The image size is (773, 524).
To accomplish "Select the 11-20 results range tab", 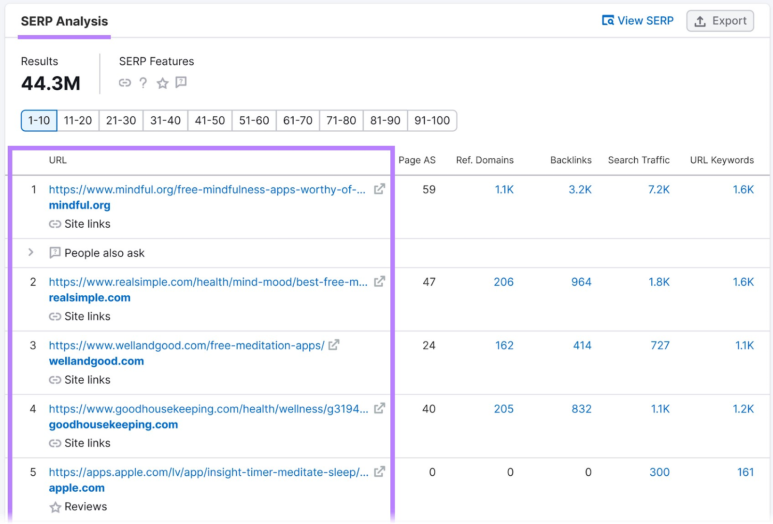I will (x=78, y=121).
